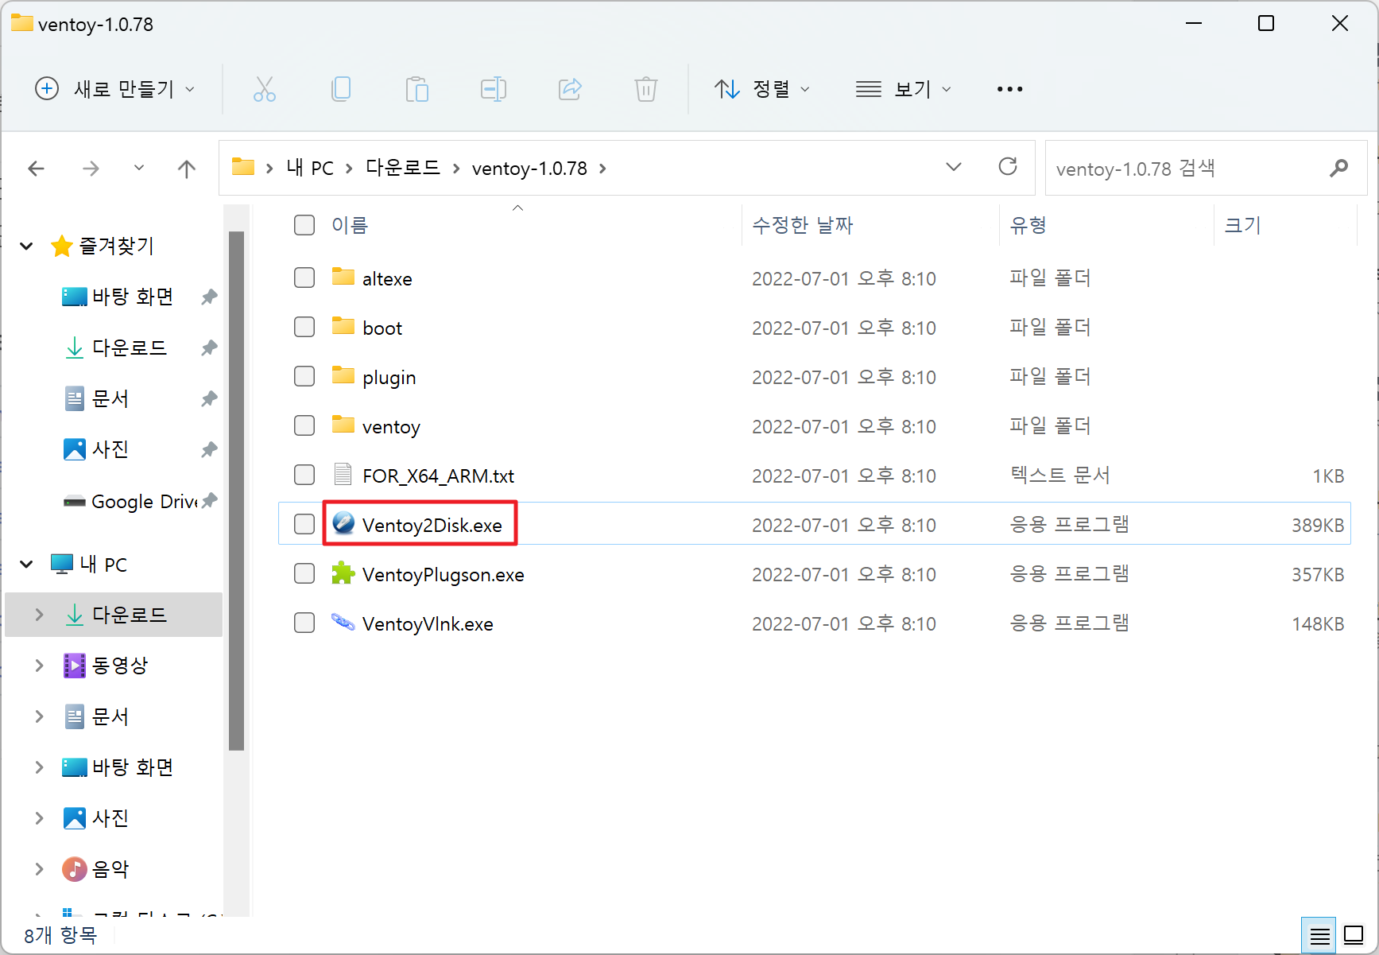The width and height of the screenshot is (1379, 955).
Task: Click the Rename icon in the toolbar
Action: (494, 89)
